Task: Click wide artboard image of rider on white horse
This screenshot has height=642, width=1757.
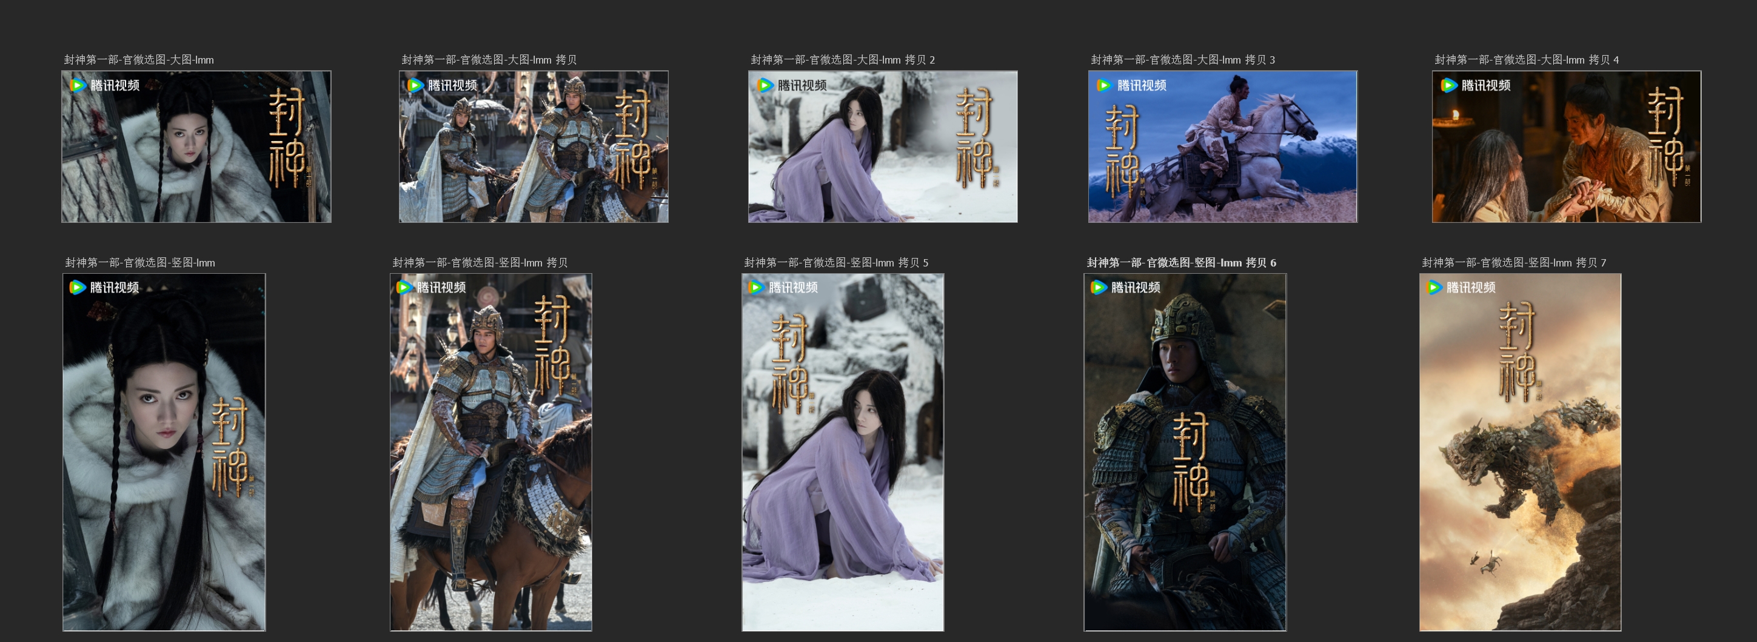Action: coord(1222,147)
